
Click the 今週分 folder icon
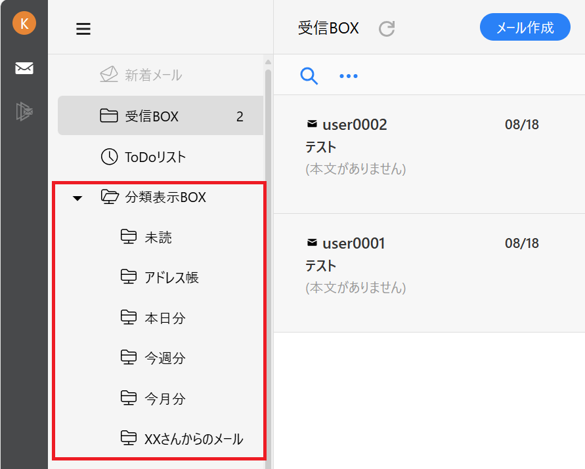click(x=129, y=357)
